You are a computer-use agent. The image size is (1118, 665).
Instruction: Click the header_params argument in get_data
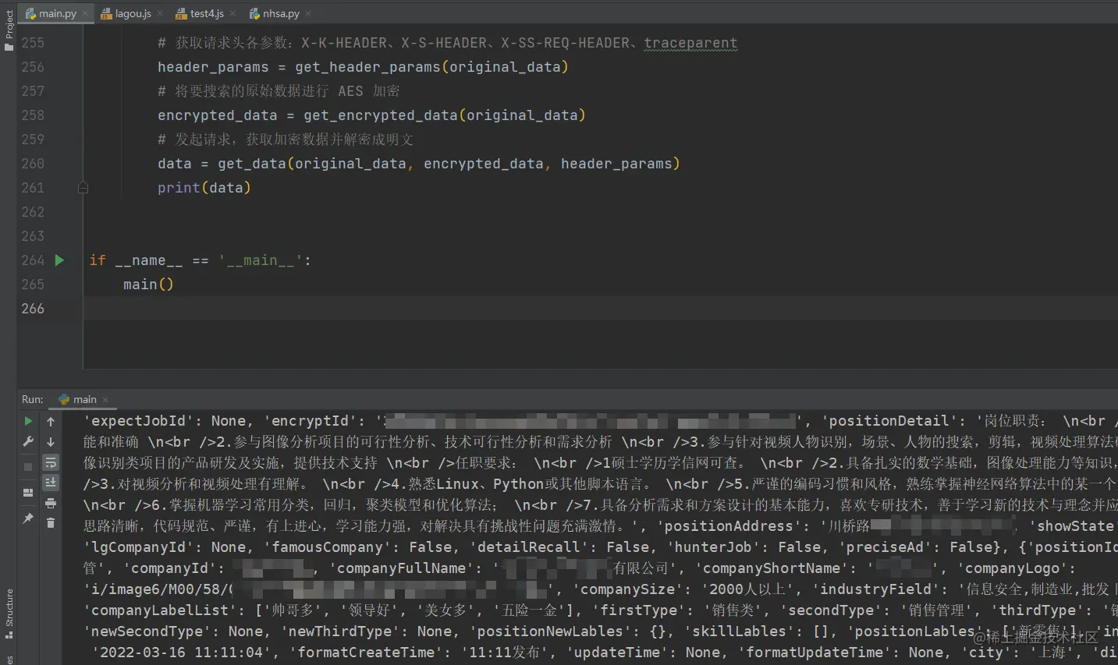pos(616,164)
